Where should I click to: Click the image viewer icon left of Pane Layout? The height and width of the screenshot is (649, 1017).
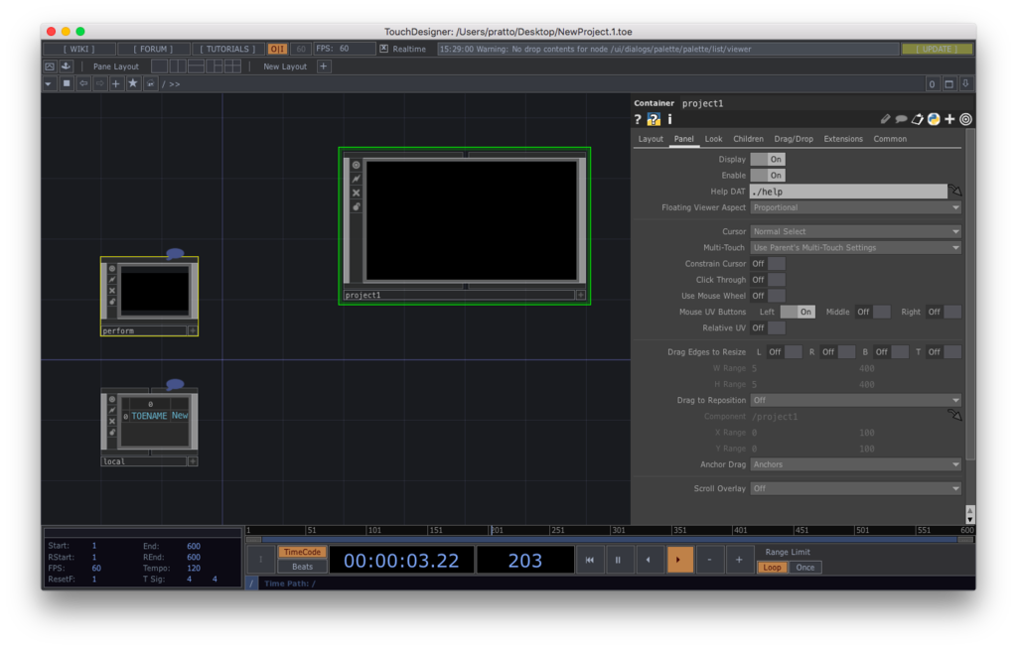(x=50, y=66)
